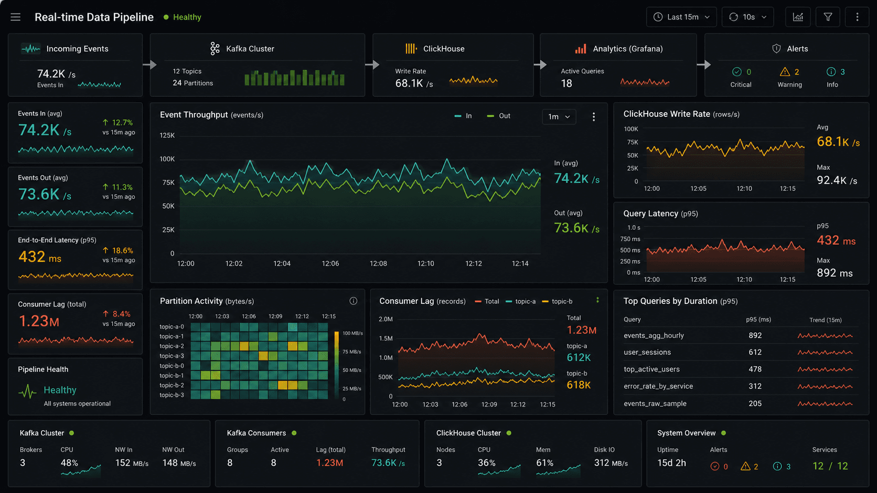877x493 pixels.
Task: Open the filter funnel icon
Action: (828, 17)
